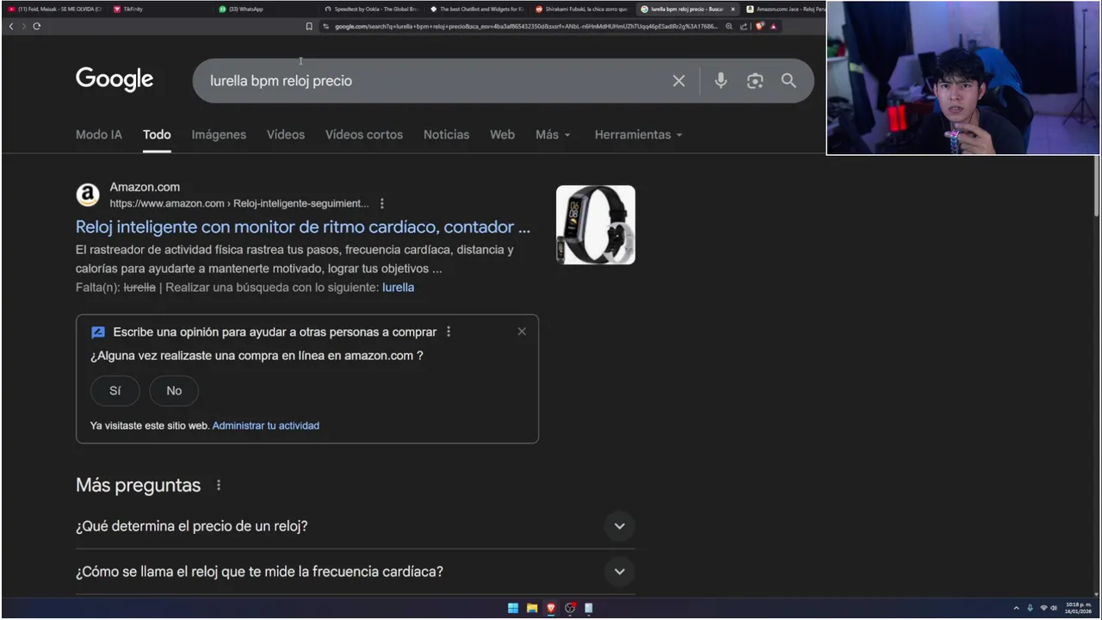Open the Amazon Reloj inteligente result link
This screenshot has width=1102, height=620.
click(x=303, y=227)
